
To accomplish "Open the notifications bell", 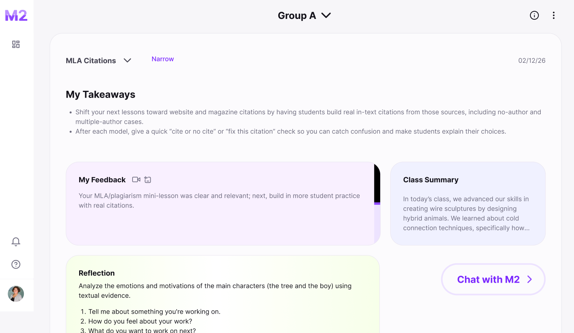I will pos(16,242).
